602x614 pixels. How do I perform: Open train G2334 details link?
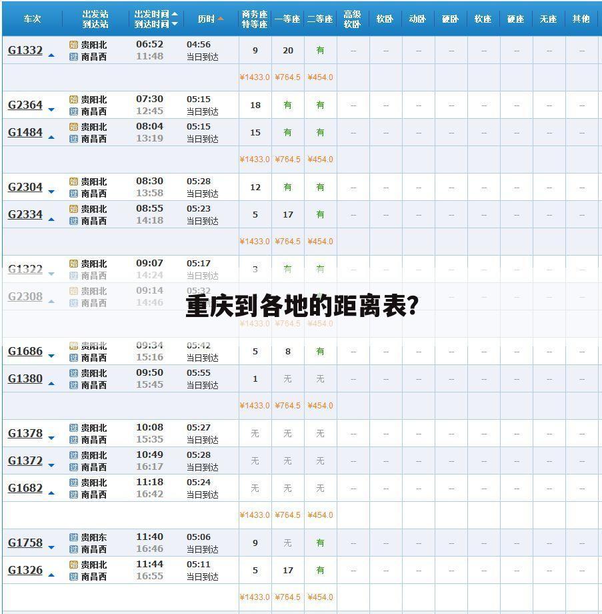coord(25,215)
